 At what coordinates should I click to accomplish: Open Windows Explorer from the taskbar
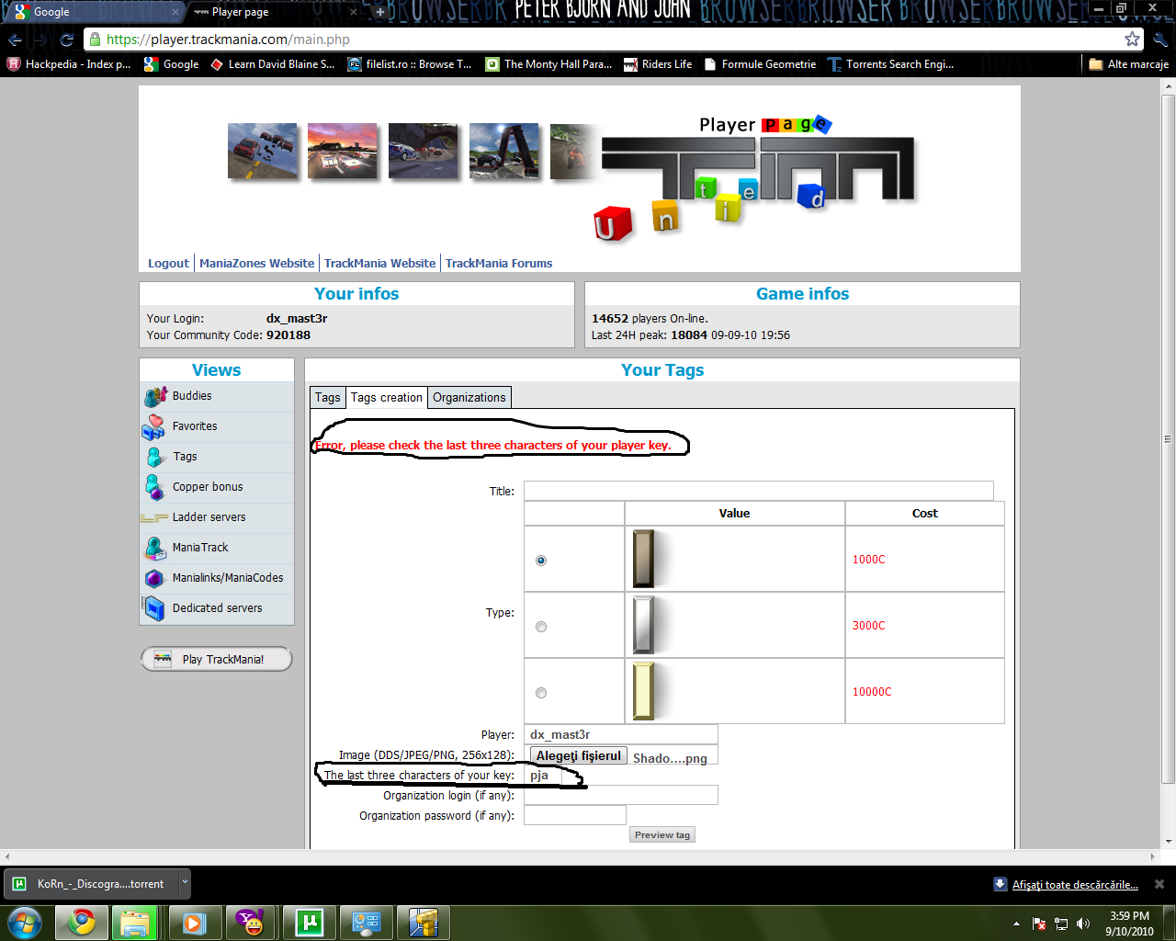(135, 922)
